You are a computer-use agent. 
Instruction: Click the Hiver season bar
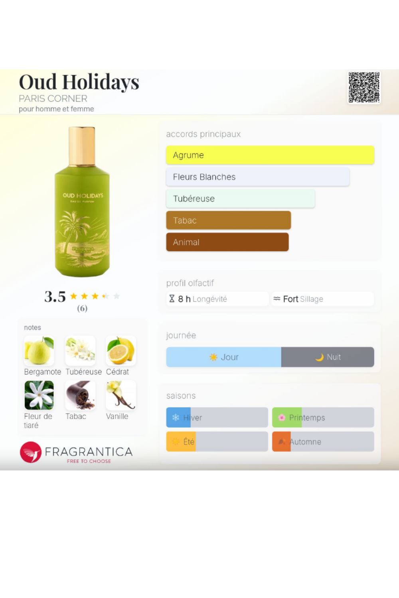(x=217, y=417)
